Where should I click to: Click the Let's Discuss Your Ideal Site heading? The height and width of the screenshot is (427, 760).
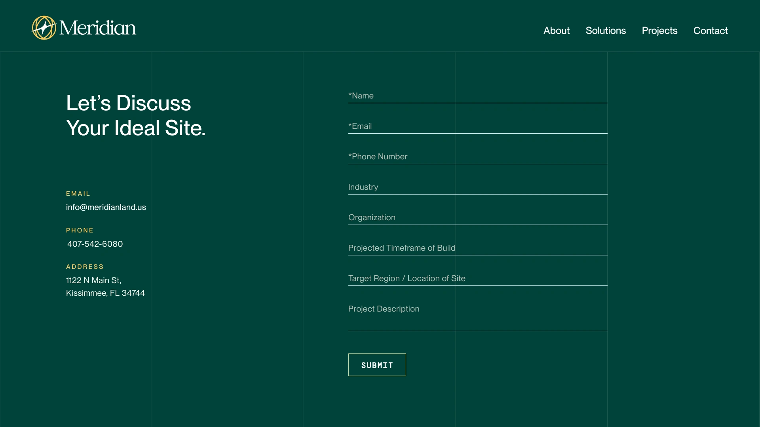pos(136,115)
